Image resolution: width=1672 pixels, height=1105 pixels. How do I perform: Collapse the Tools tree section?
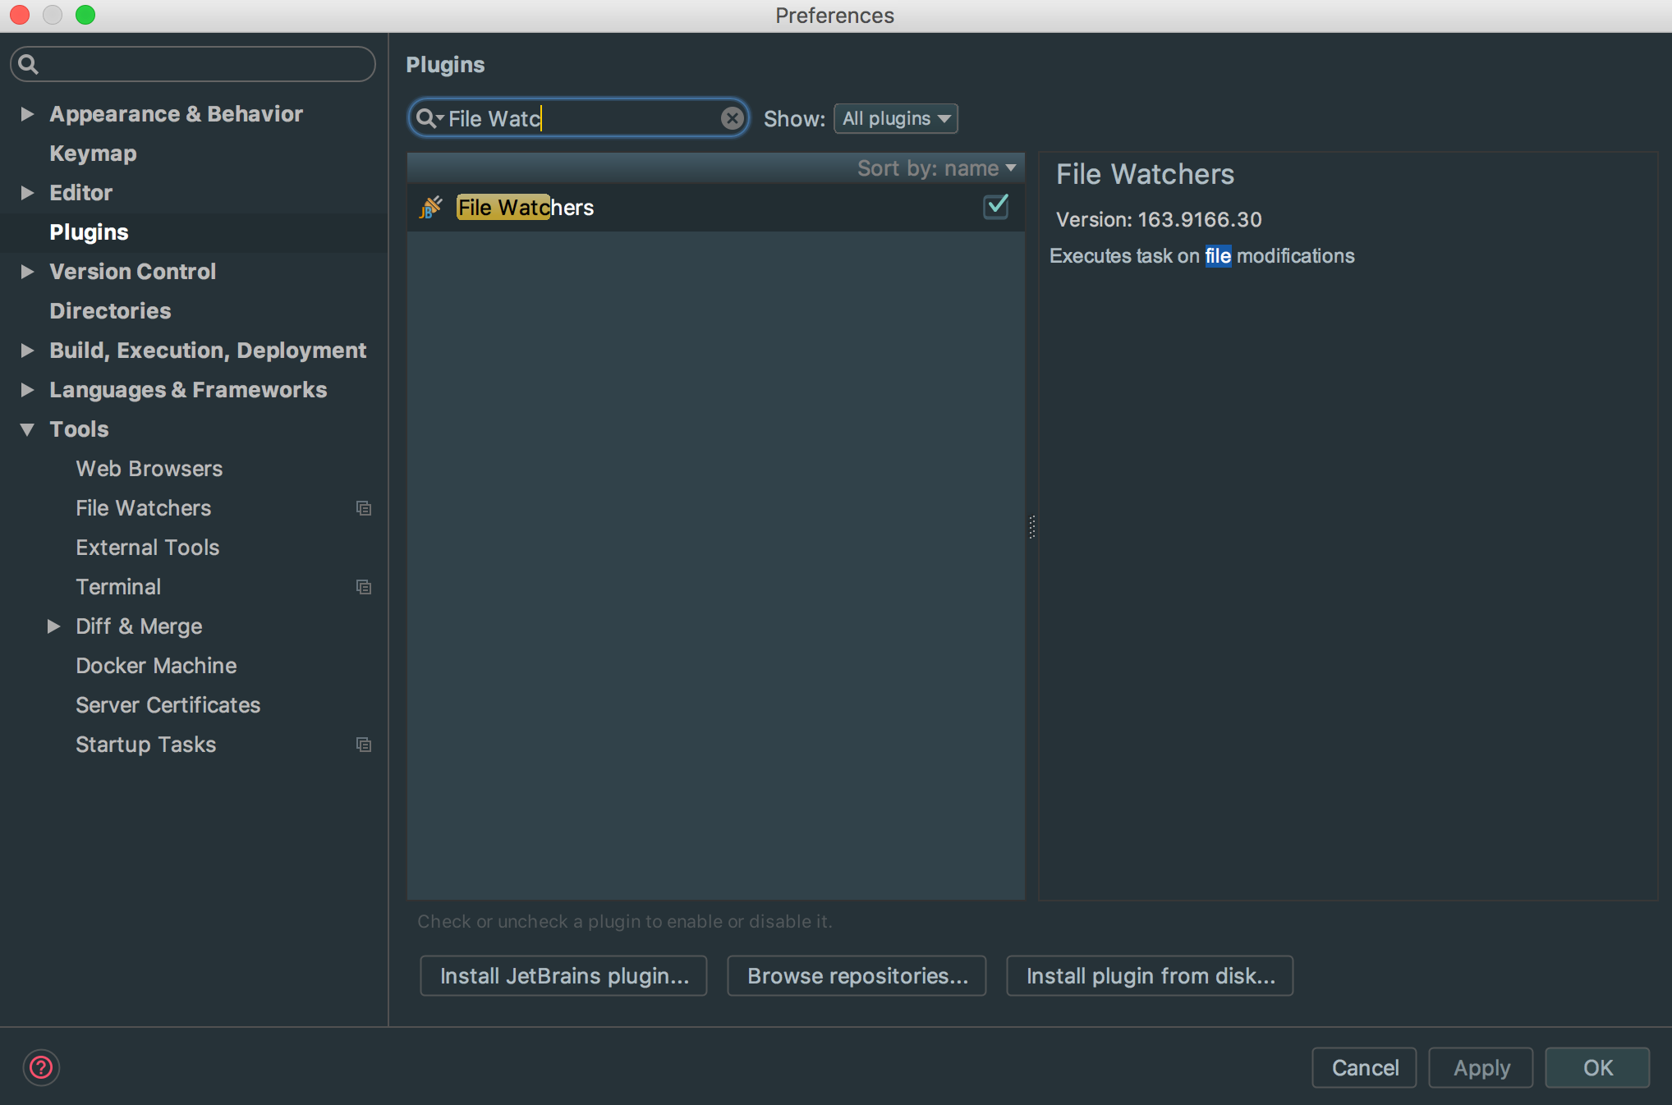tap(27, 429)
